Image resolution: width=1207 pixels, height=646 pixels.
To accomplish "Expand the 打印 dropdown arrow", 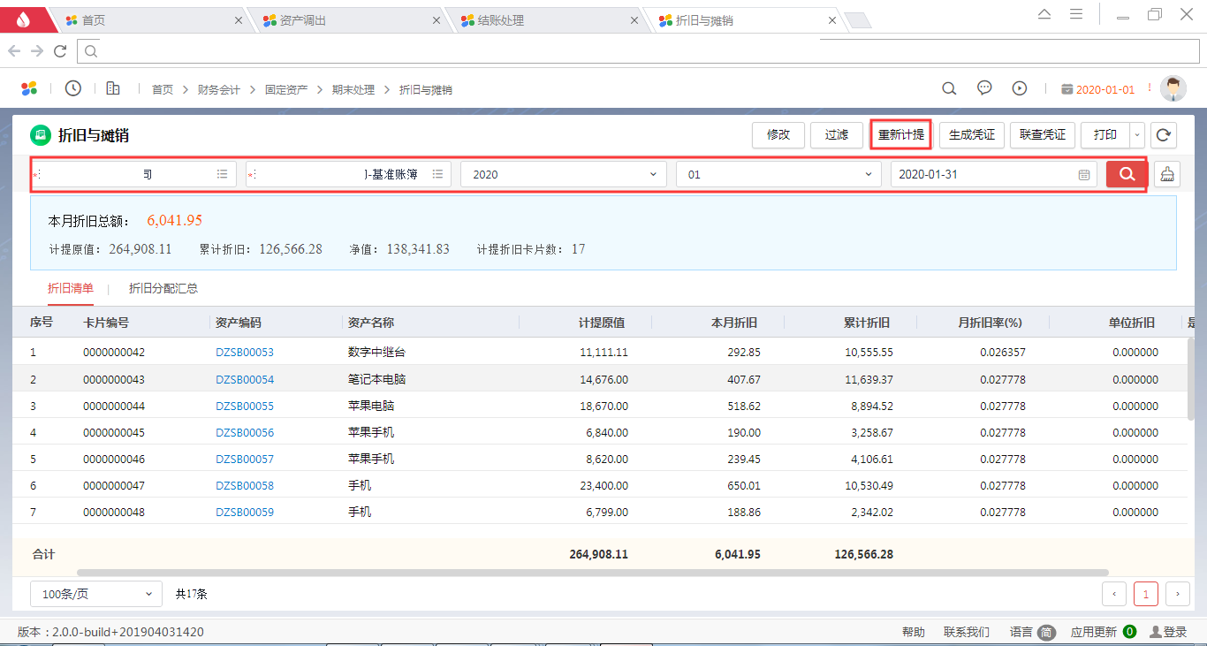I will point(1137,135).
